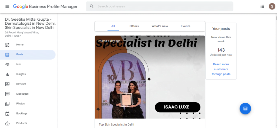The image size is (277, 128).
Task: Click the Posts icon in sidebar
Action: (7, 55)
